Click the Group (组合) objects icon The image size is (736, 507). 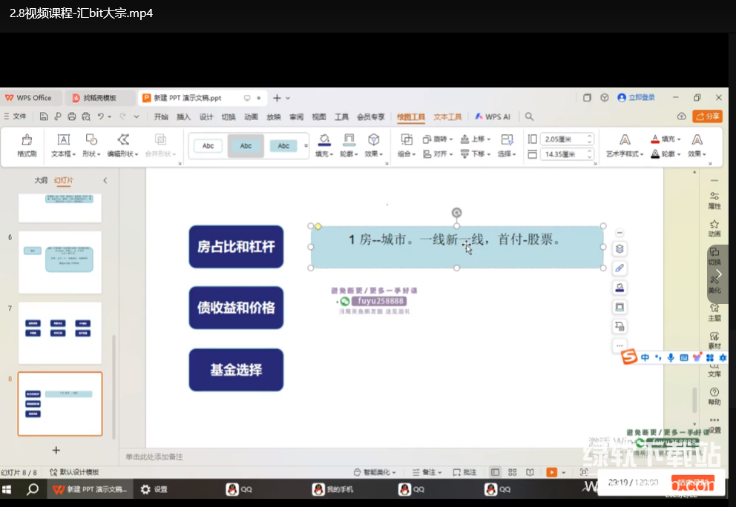406,139
